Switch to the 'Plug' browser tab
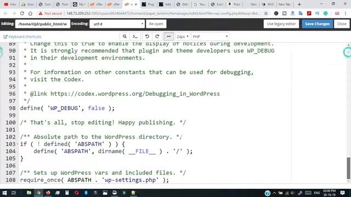This screenshot has height=197, width=351. [x=149, y=4]
